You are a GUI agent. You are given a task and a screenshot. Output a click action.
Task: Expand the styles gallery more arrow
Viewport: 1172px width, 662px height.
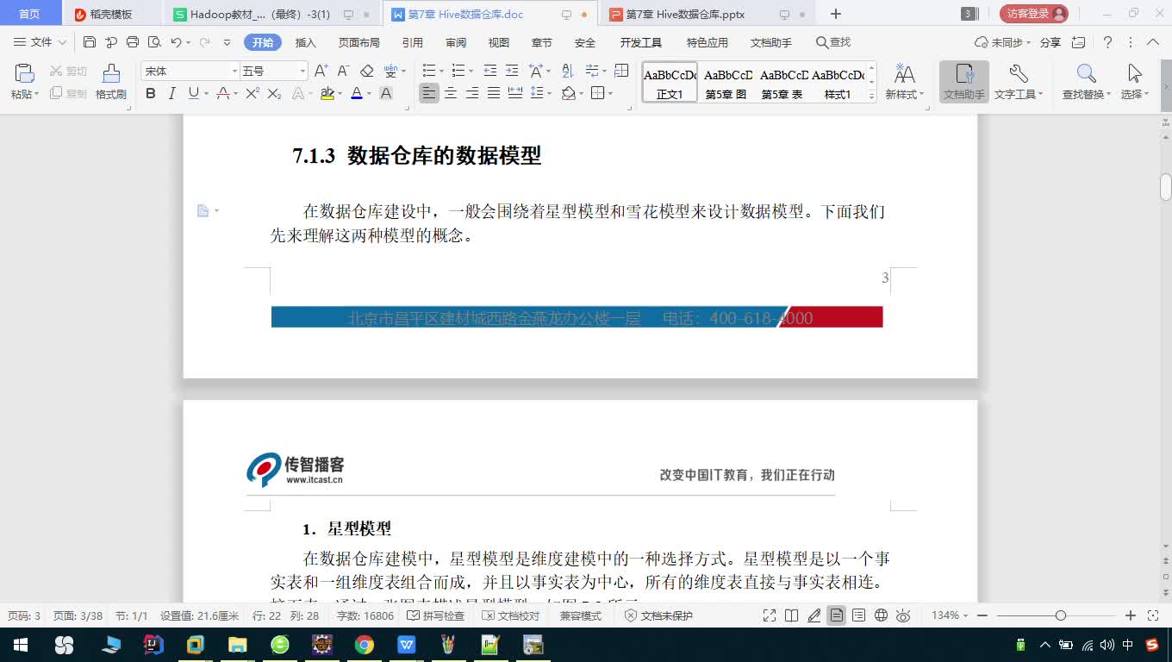(871, 97)
